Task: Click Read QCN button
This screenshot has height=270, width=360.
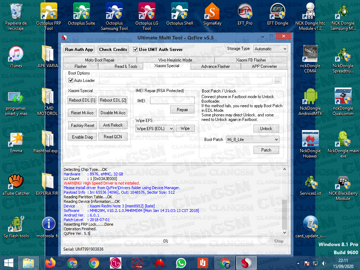Action: (113, 137)
